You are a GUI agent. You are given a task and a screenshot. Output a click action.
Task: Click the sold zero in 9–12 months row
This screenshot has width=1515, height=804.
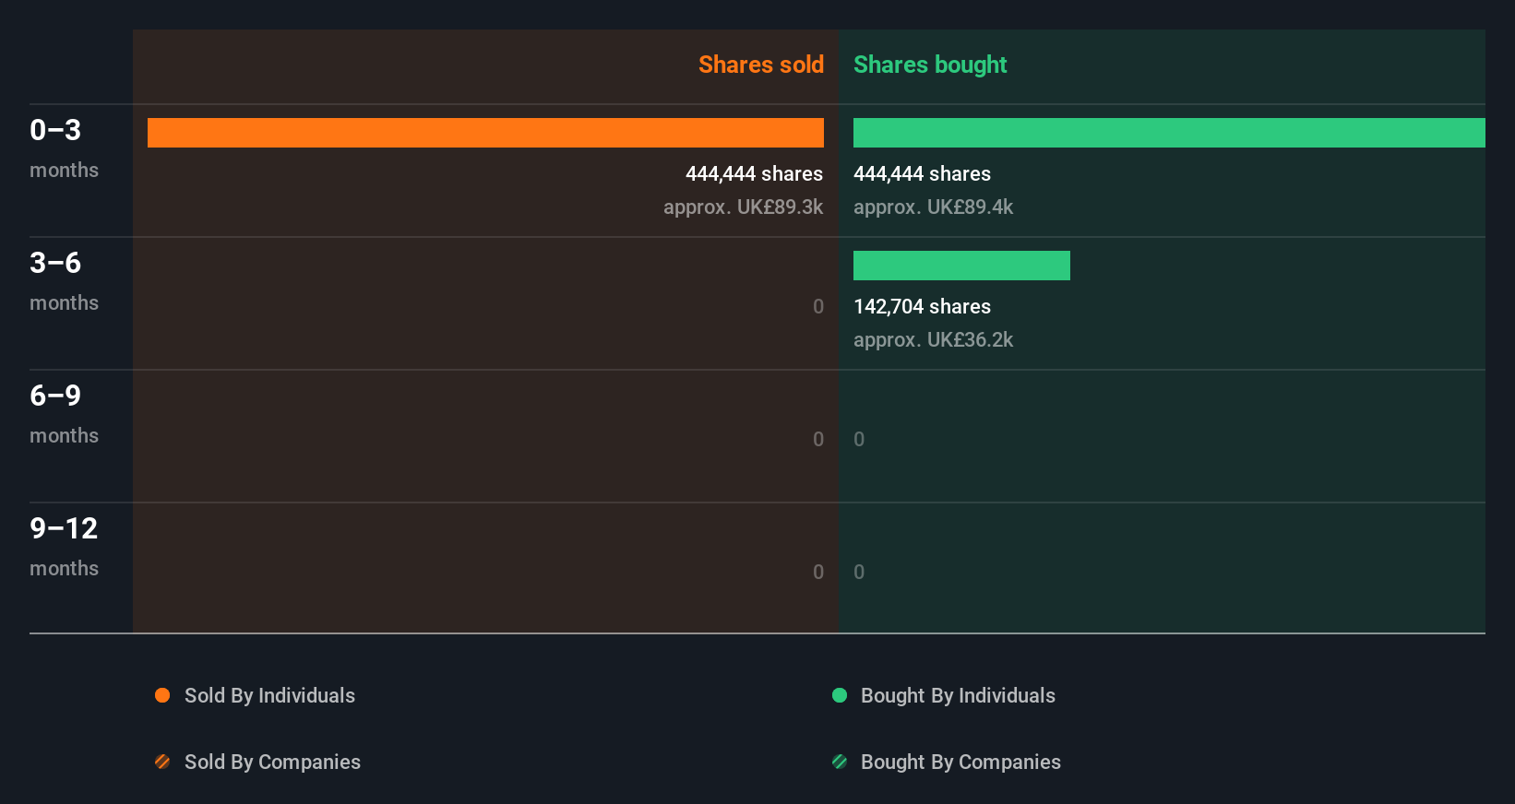818,572
